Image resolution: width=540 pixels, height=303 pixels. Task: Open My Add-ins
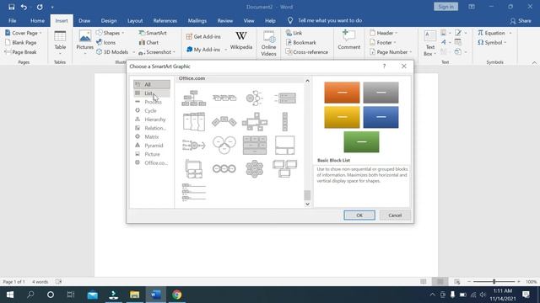207,50
